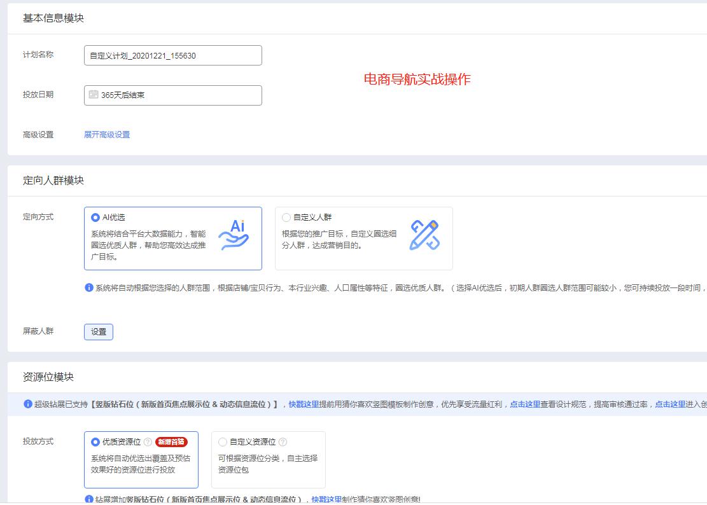The width and height of the screenshot is (707, 505).
Task: Click the calendar icon in 投放日期 field
Action: point(94,95)
